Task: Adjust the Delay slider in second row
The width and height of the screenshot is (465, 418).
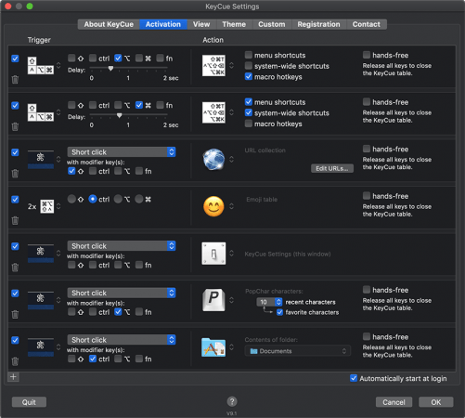Action: click(x=119, y=115)
